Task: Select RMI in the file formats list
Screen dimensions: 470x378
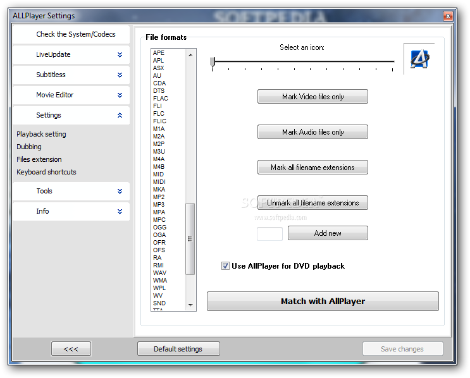Action: (158, 265)
